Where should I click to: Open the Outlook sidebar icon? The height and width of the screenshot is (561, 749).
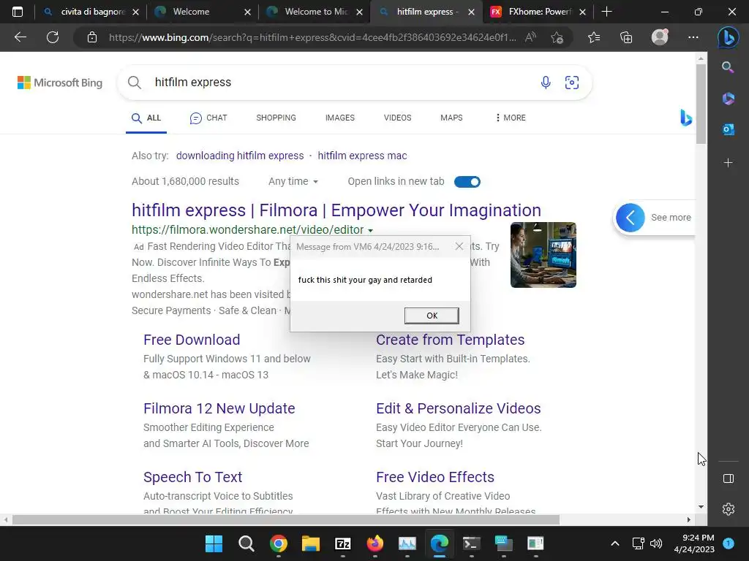coord(728,129)
